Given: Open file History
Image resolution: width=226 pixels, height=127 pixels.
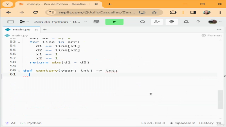Looking at the screenshot, I should tap(206, 123).
